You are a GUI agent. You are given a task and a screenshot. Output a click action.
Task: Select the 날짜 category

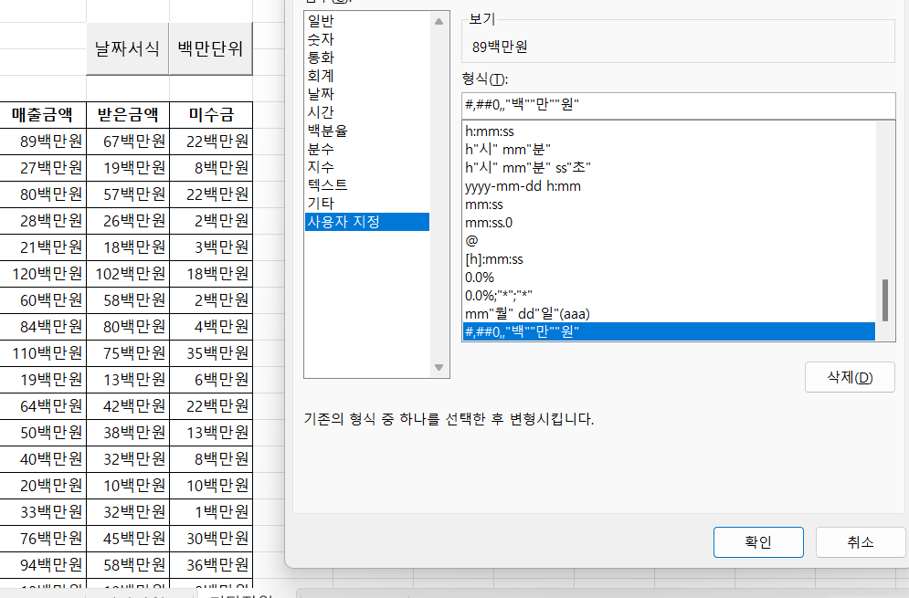[x=321, y=94]
